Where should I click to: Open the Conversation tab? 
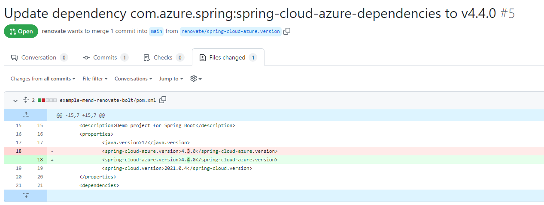pos(39,57)
